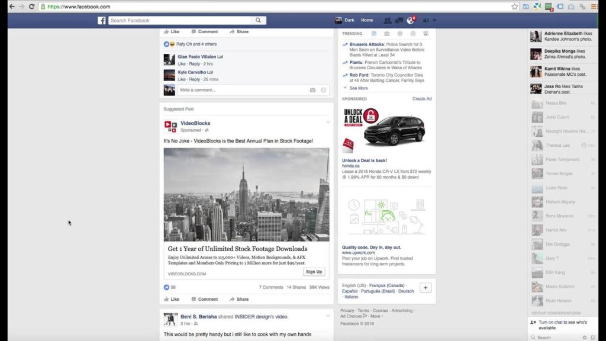Open the Plantu trending topic
The height and width of the screenshot is (341, 606).
(x=356, y=62)
